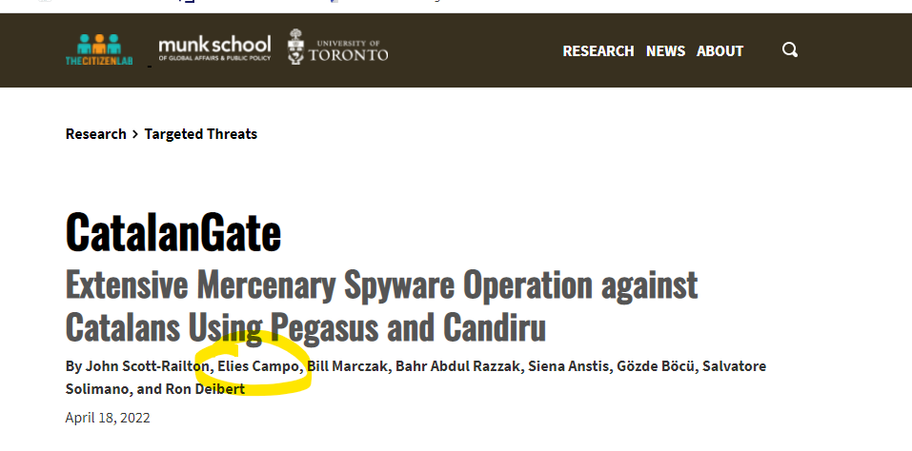Click author Bill Marczak
Viewport: 912px width, 451px height.
[348, 367]
